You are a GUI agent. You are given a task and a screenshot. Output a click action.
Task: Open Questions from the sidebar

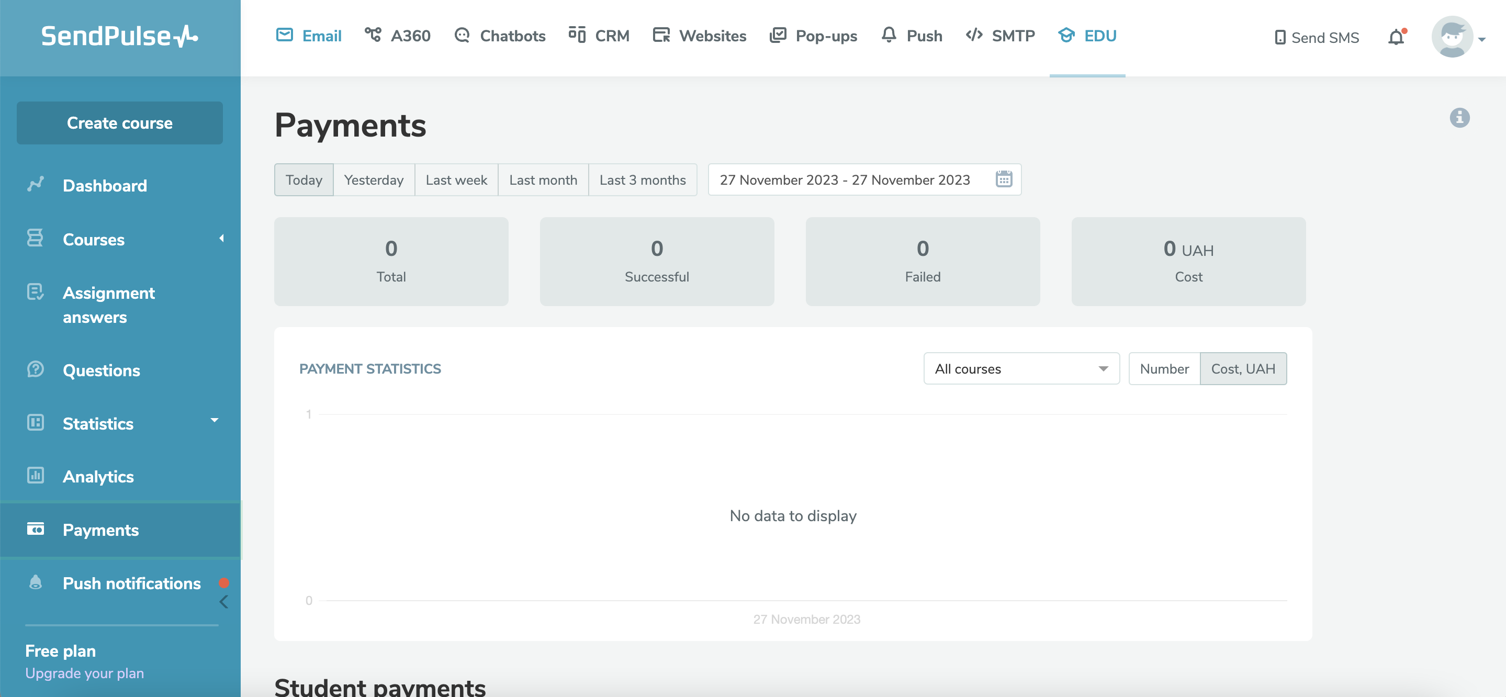click(x=101, y=370)
